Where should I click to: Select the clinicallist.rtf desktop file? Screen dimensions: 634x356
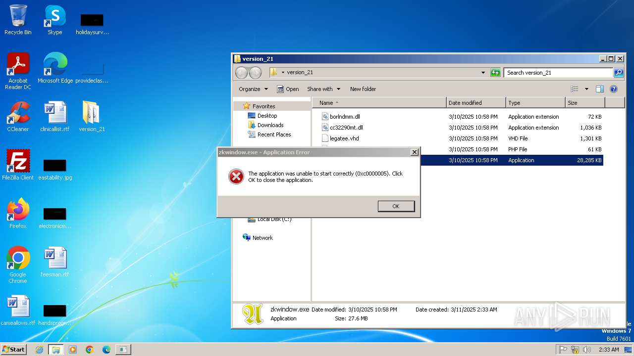click(x=55, y=117)
